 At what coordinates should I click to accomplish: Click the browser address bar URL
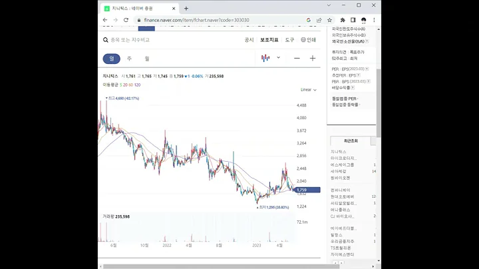(x=196, y=20)
